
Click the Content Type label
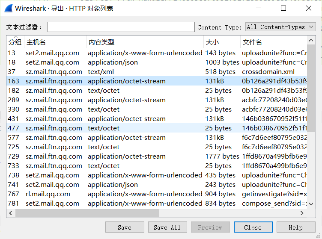coord(220,27)
